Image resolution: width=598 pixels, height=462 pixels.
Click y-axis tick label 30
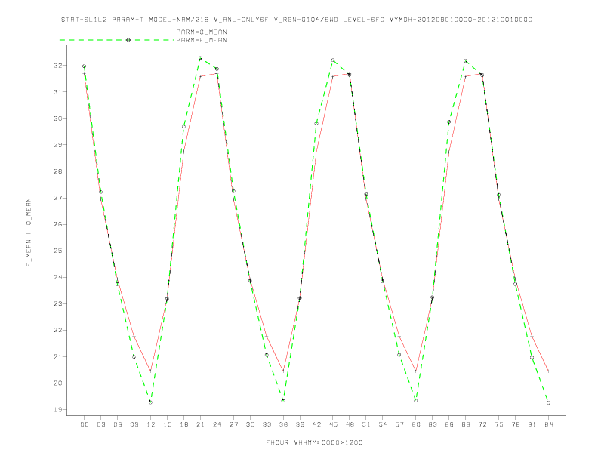(x=58, y=119)
